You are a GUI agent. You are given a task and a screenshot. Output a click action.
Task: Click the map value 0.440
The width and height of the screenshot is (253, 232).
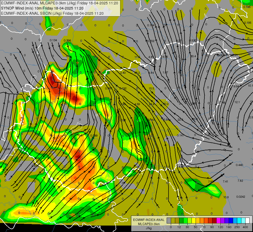point(239,165)
